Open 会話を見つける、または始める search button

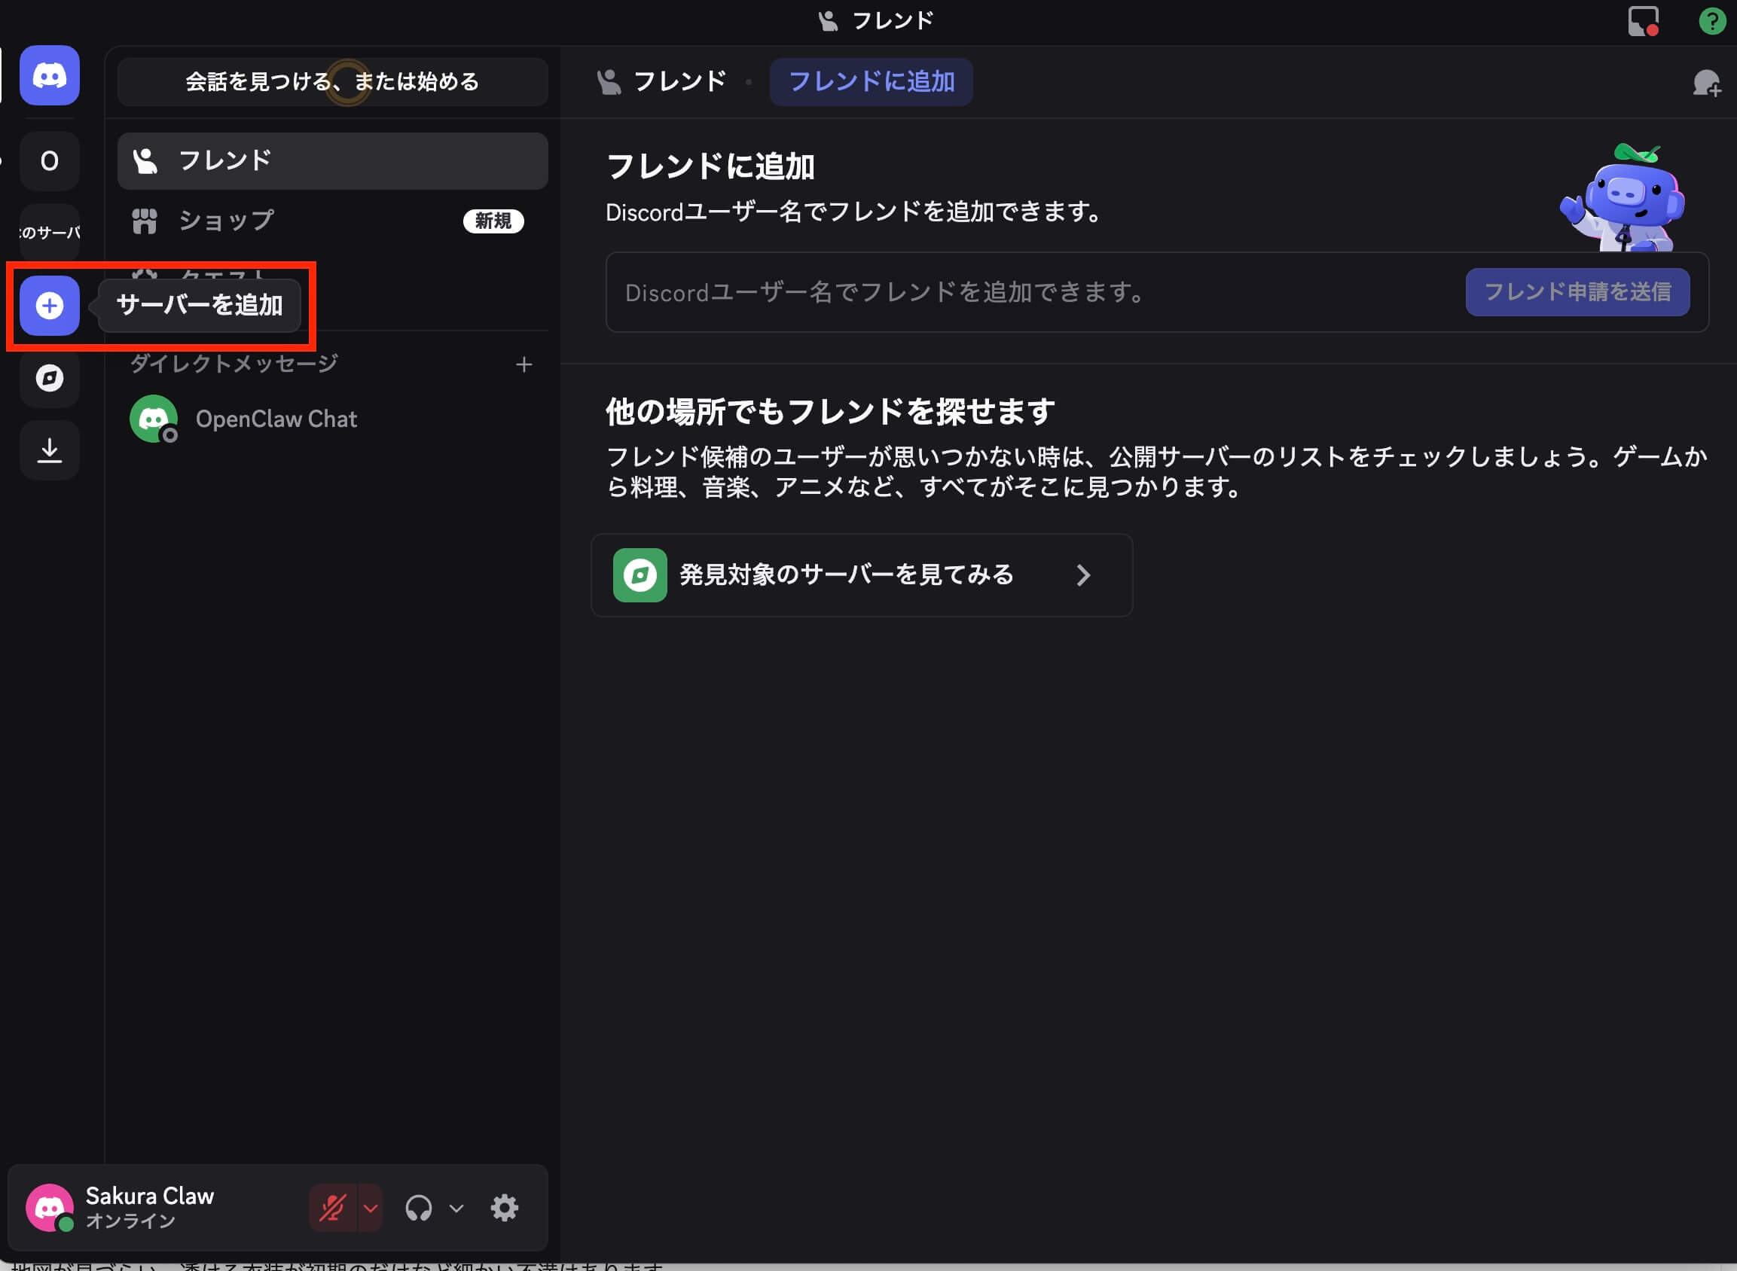tap(331, 81)
